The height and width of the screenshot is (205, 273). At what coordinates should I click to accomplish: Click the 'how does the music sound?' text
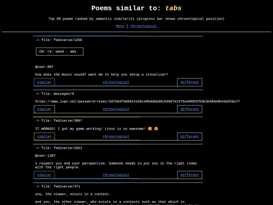[61, 74]
